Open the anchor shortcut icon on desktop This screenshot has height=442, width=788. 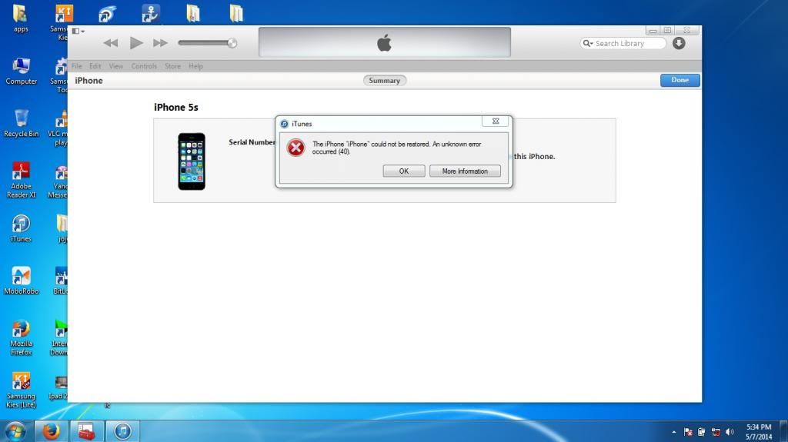tap(150, 14)
